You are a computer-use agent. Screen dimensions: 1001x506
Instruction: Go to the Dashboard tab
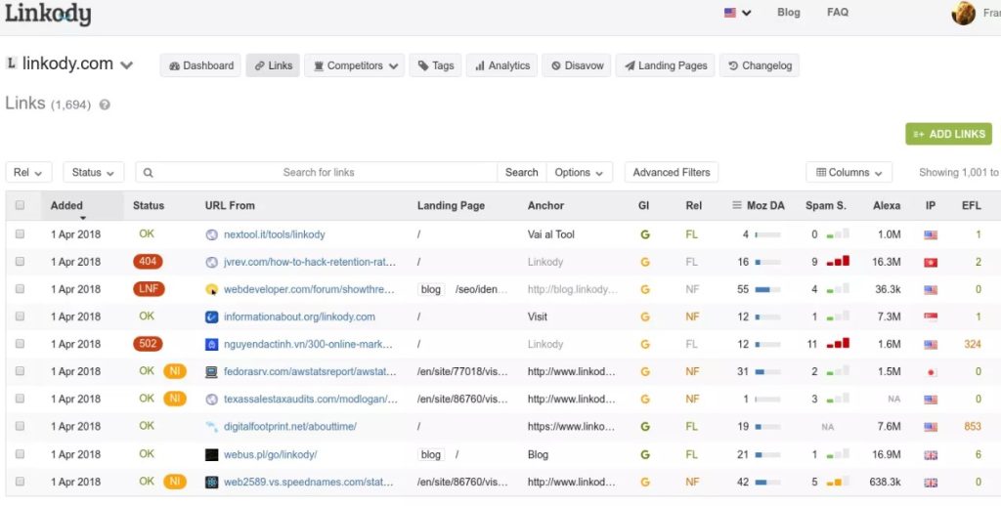pos(200,65)
